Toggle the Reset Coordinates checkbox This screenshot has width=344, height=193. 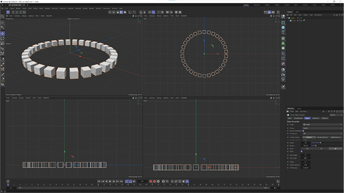pos(303,131)
